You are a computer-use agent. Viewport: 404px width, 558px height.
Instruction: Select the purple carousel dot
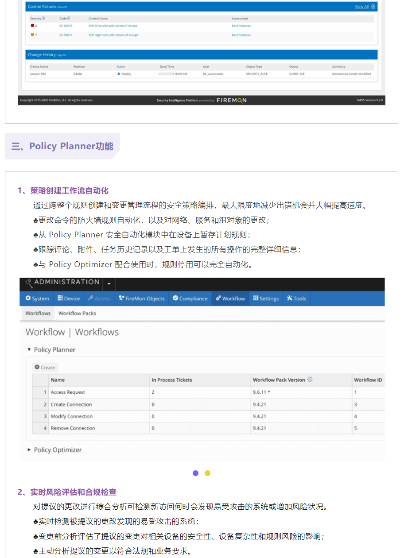tap(196, 473)
